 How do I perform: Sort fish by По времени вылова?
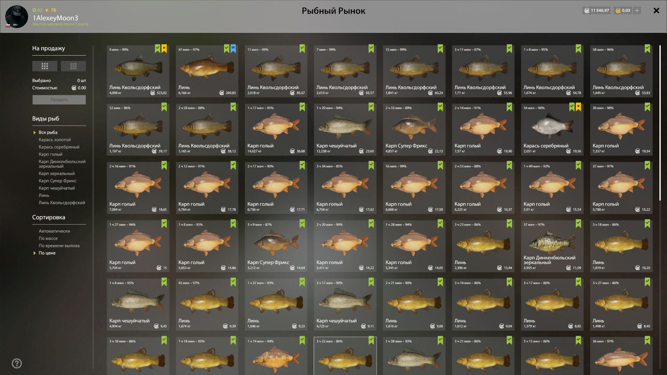59,245
